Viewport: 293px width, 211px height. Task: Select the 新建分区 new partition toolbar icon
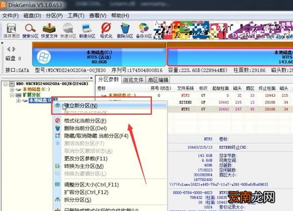87,30
